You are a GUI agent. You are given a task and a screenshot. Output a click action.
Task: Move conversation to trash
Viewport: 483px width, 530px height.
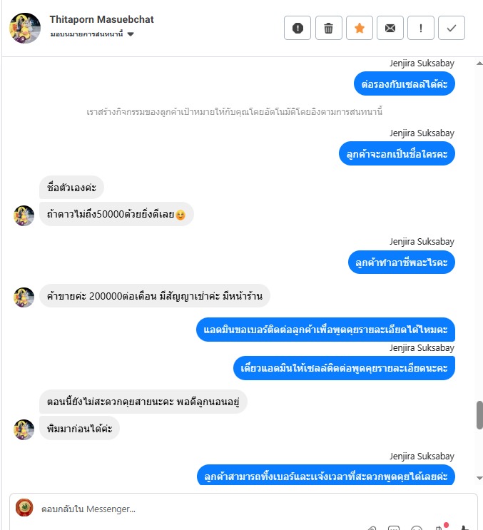[328, 28]
